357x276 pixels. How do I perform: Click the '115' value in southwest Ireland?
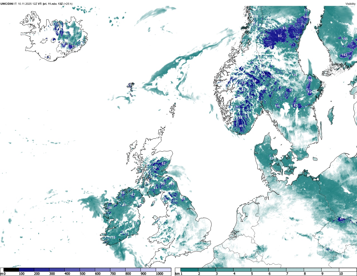click(x=112, y=238)
